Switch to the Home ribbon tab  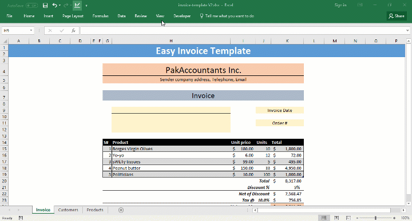(29, 16)
